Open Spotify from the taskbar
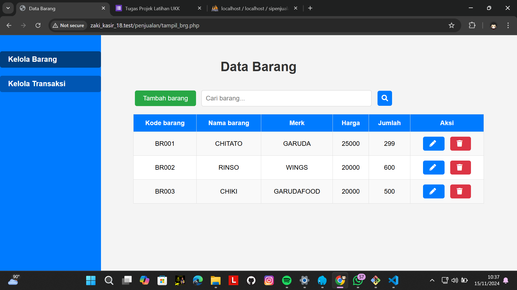This screenshot has height=290, width=517. pyautogui.click(x=287, y=281)
